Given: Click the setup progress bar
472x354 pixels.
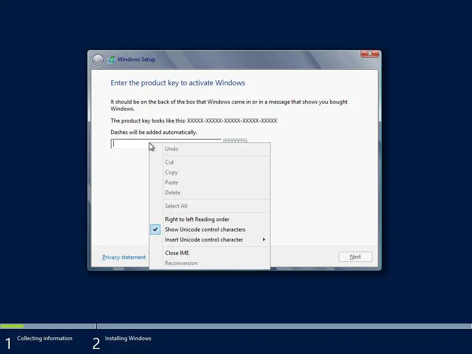Looking at the screenshot, I should pyautogui.click(x=236, y=326).
